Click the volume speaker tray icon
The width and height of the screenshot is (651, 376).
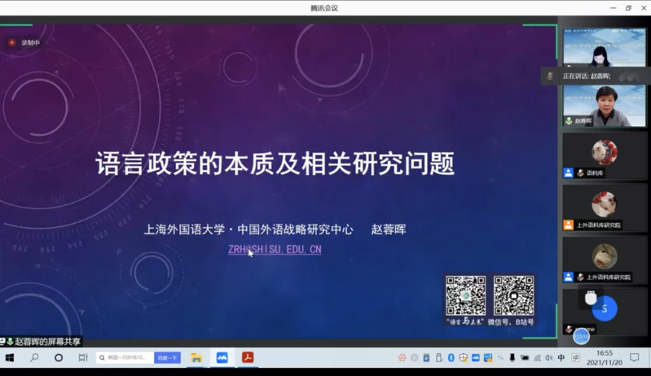tap(548, 358)
